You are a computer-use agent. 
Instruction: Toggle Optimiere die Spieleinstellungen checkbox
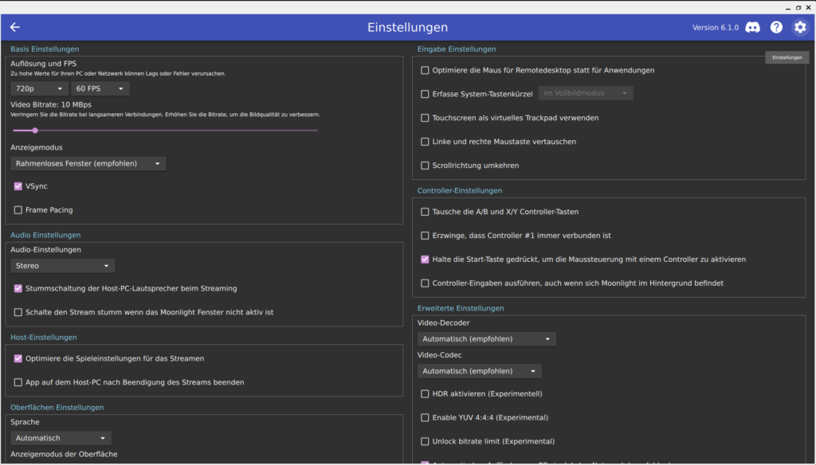[x=18, y=358]
